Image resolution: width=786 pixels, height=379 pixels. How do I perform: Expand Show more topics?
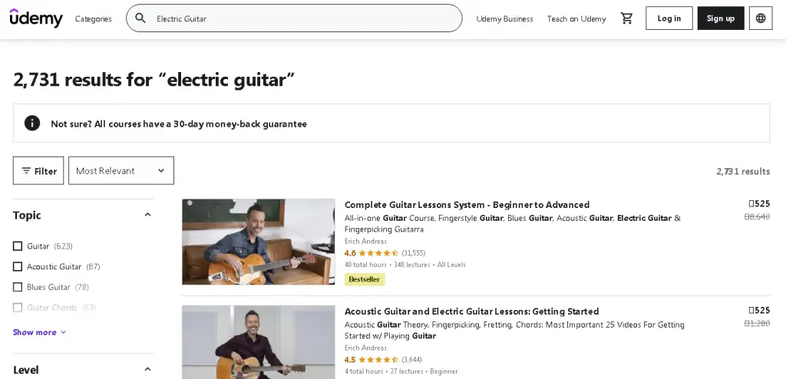[39, 332]
